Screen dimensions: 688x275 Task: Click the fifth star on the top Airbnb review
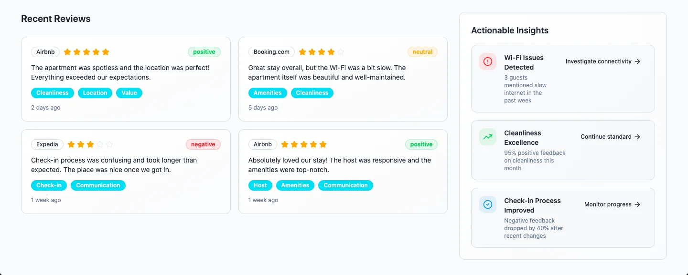click(105, 51)
